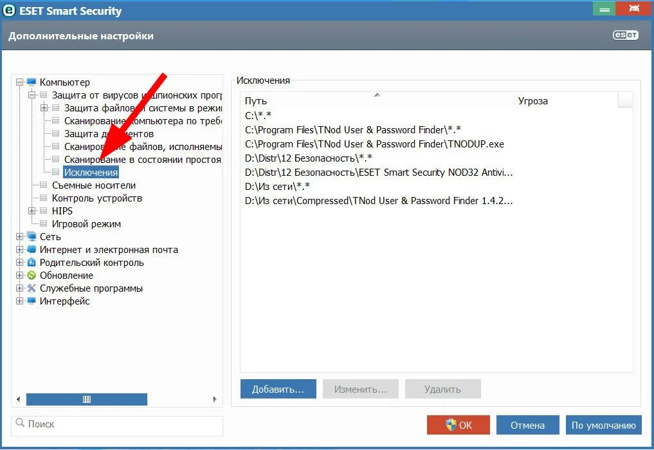Expand Родительский контроль node
The image size is (654, 450).
pyautogui.click(x=19, y=263)
